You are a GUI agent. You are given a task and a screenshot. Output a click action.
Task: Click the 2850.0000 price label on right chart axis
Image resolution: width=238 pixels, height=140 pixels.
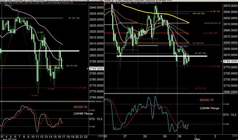[230, 42]
